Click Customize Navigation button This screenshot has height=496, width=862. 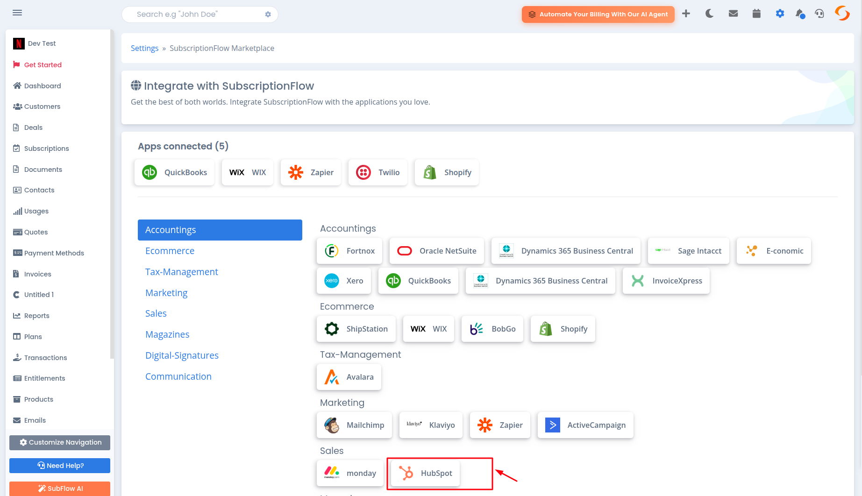tap(60, 442)
